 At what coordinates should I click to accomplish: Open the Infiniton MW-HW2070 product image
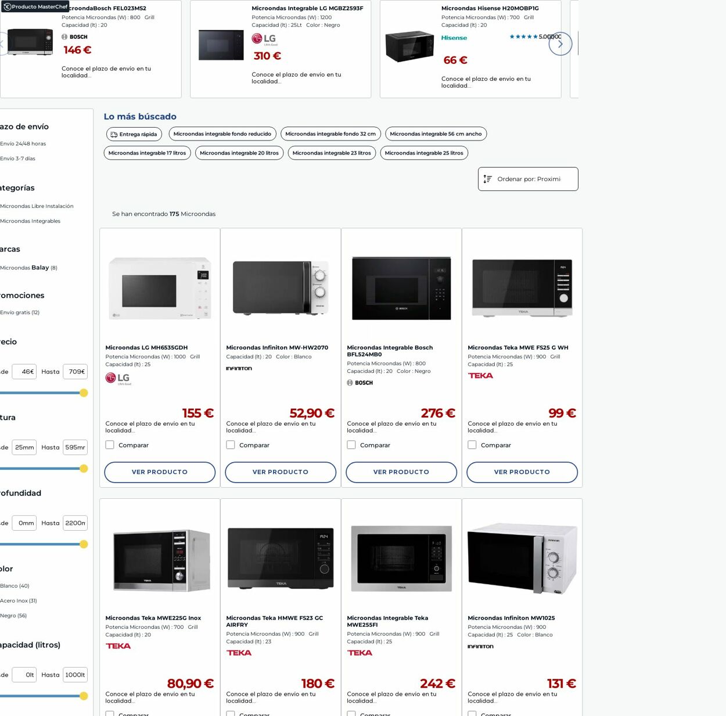(281, 287)
